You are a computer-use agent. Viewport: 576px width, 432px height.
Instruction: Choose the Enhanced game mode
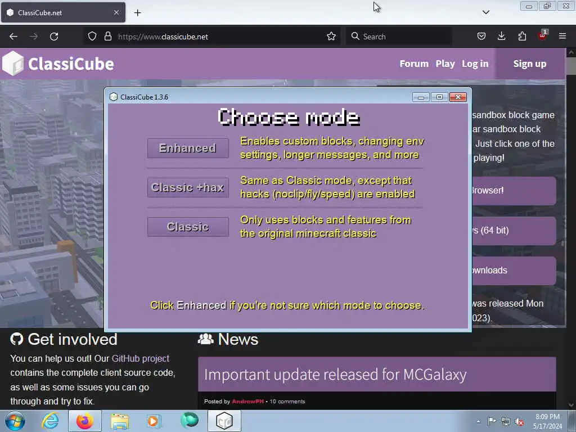pos(188,148)
